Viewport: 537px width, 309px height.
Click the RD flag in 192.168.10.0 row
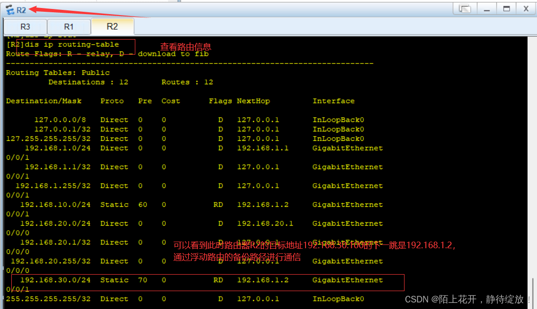[218, 204]
